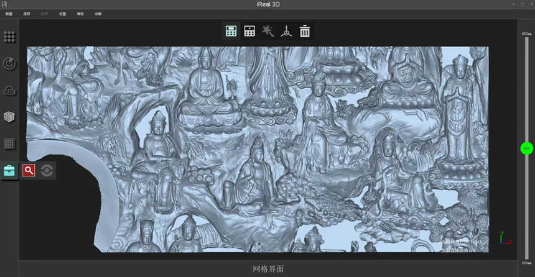Open the dot grid panel in sidebar

(x=9, y=37)
